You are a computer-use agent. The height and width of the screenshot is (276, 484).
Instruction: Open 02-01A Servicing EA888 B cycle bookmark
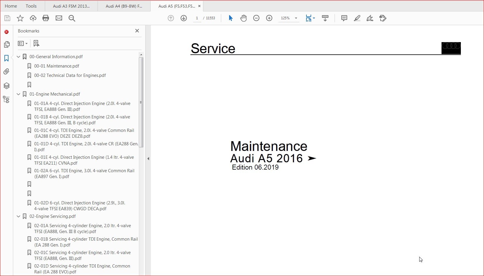(83, 229)
